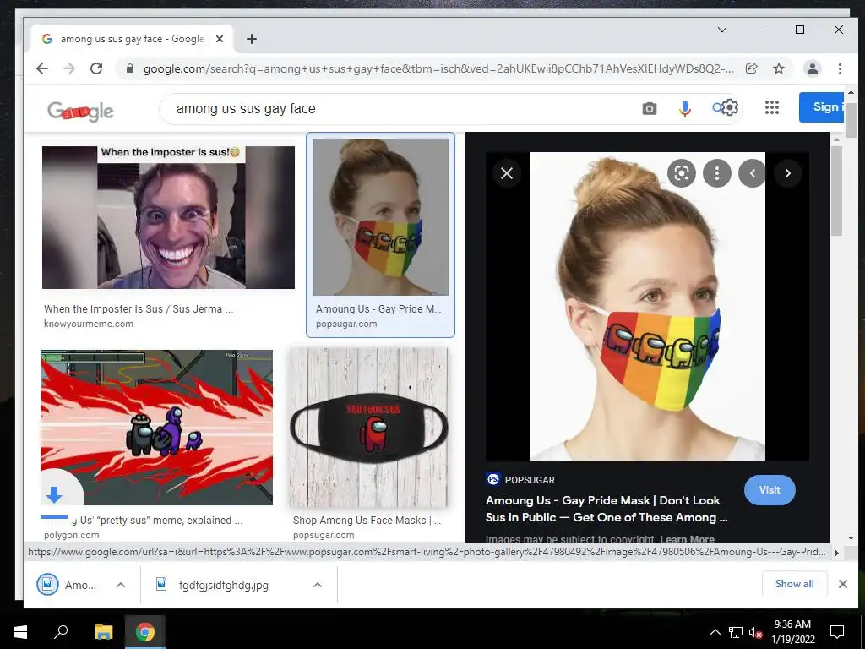Image resolution: width=865 pixels, height=649 pixels.
Task: Search by image camera icon
Action: [x=650, y=109]
